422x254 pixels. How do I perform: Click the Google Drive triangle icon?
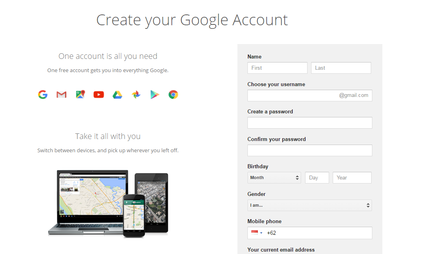coord(117,95)
